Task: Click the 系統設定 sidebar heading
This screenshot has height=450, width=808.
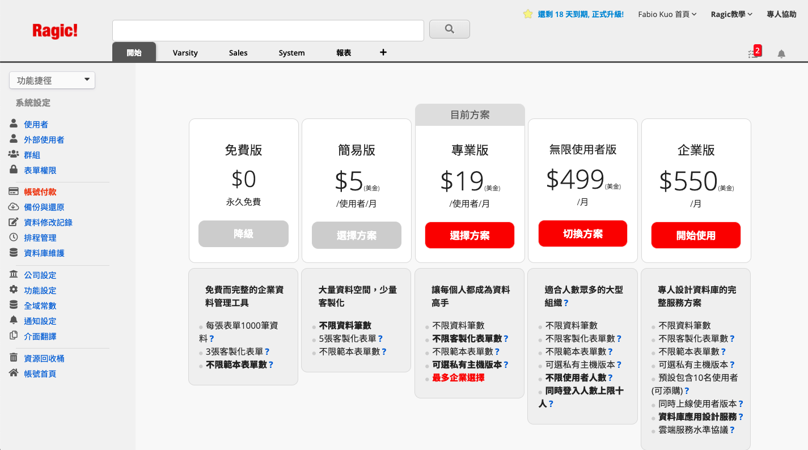Action: [33, 103]
